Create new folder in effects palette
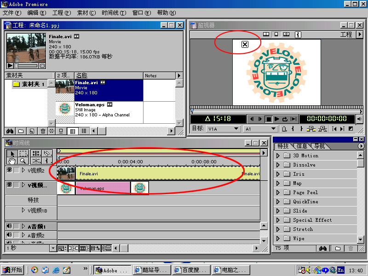Viewport: 368px width, 276px height. tap(338, 248)
